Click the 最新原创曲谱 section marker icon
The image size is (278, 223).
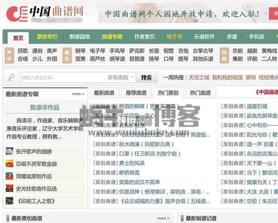(8, 218)
